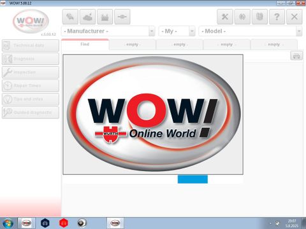This screenshot has height=229, width=306.
Task: Click the cable connector toolbar icon
Action: pos(122,17)
